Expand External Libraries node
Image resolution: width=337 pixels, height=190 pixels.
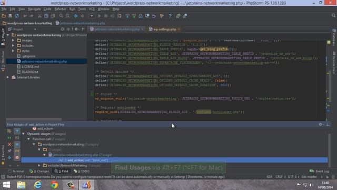pyautogui.click(x=8, y=78)
